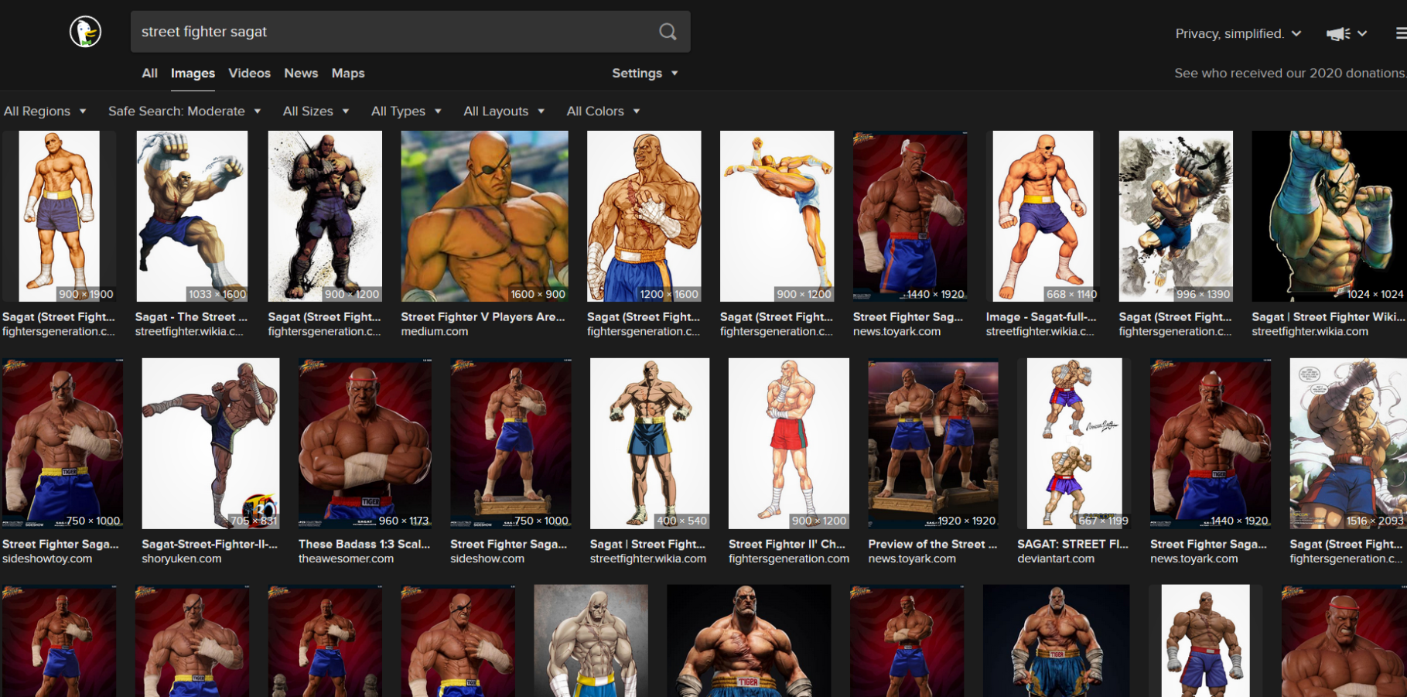Click the 2020 donations link
The width and height of the screenshot is (1407, 697).
point(1289,73)
